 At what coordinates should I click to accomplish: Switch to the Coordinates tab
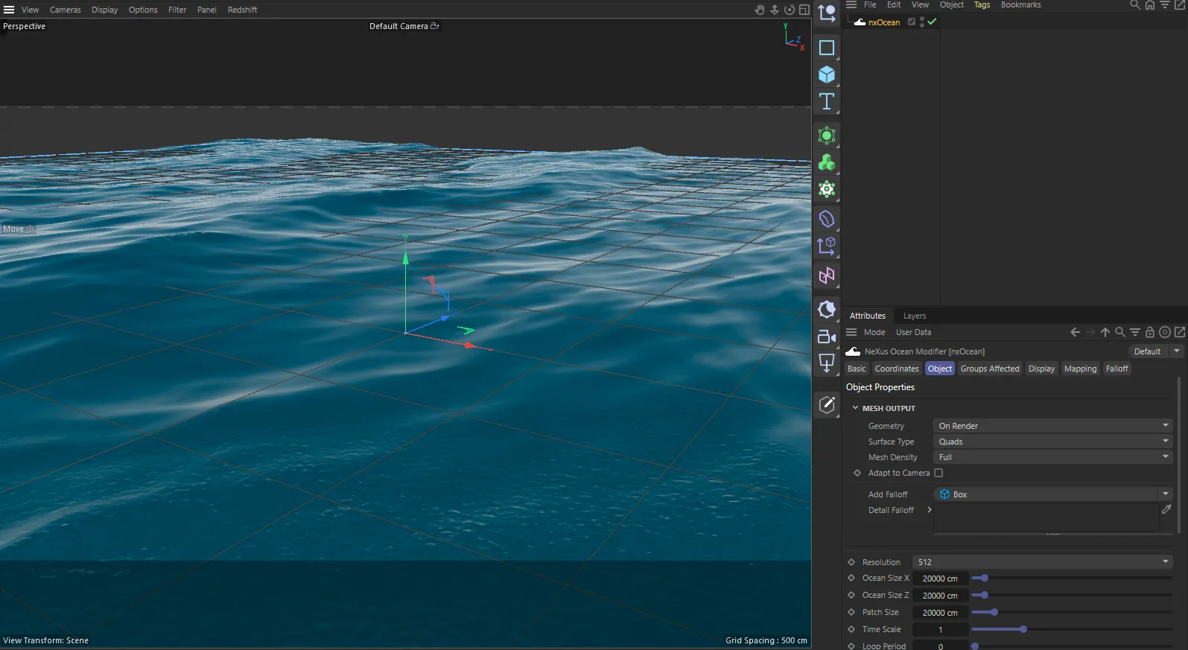tap(897, 369)
